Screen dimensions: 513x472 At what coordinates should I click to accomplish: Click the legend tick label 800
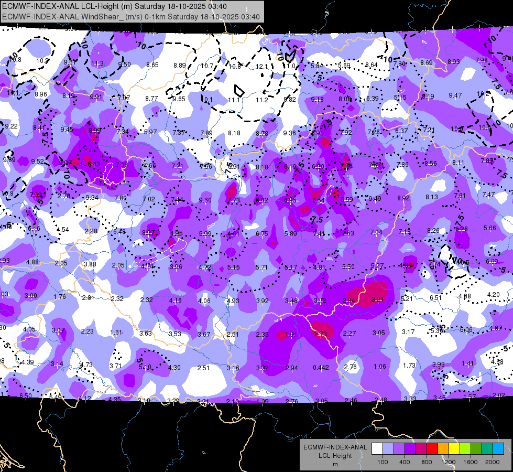click(427, 462)
